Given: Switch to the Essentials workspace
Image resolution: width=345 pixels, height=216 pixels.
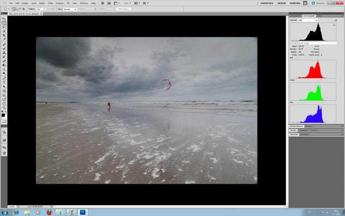Looking at the screenshot, I should pos(267,3).
